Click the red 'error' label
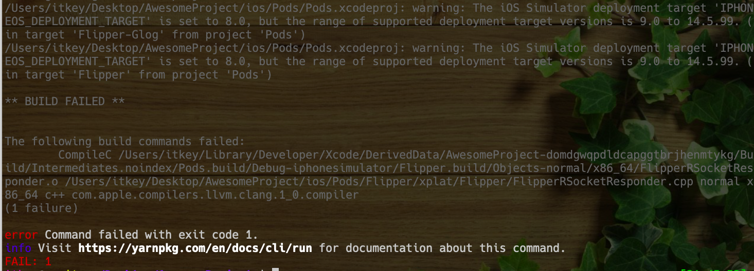This screenshot has height=271, width=754. click(x=21, y=235)
